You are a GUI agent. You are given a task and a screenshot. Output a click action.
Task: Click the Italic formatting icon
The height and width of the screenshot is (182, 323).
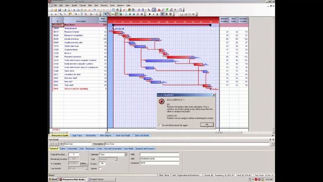tap(153, 14)
